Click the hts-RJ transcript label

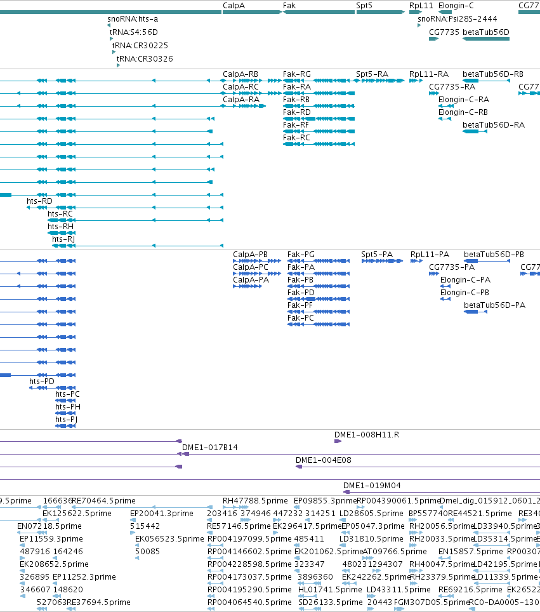tap(63, 239)
